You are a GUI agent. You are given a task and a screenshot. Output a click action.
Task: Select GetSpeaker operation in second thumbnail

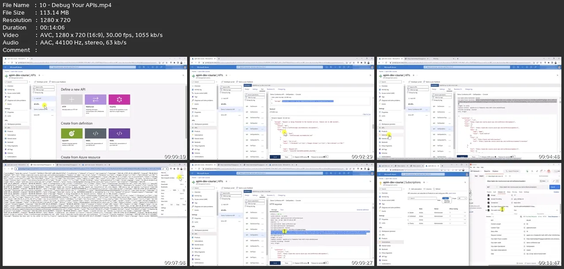coord(255,123)
